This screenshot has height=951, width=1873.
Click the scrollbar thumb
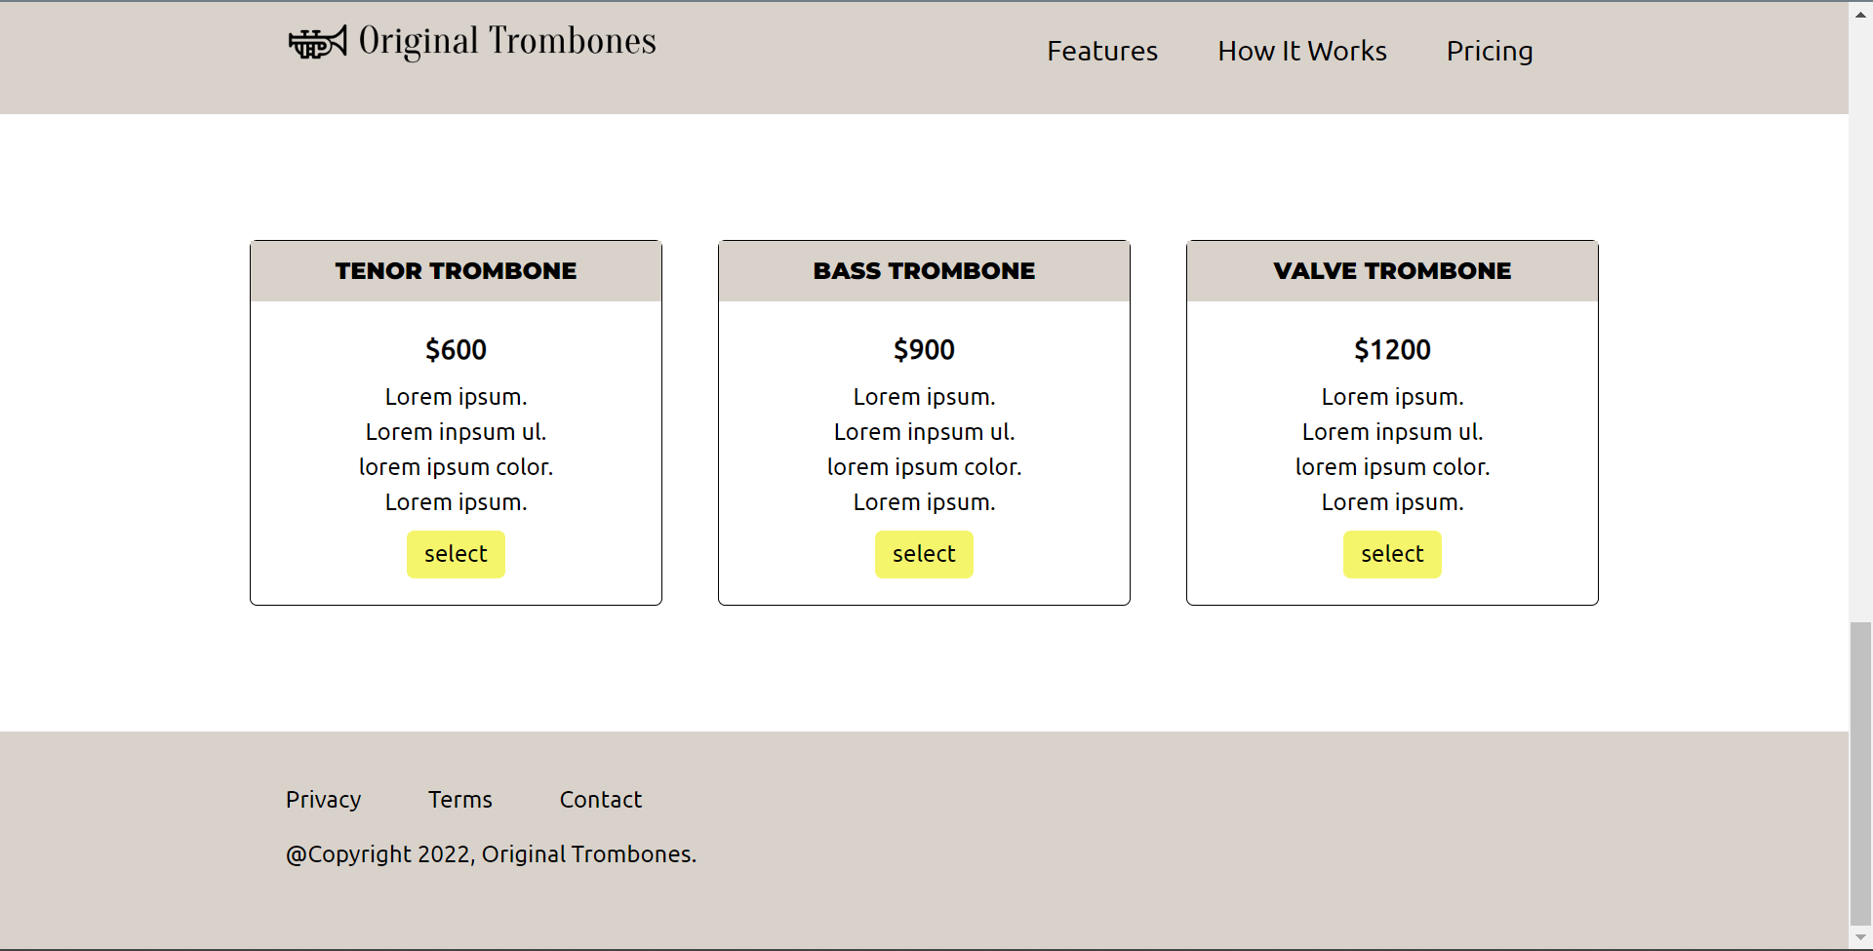pos(1860,771)
